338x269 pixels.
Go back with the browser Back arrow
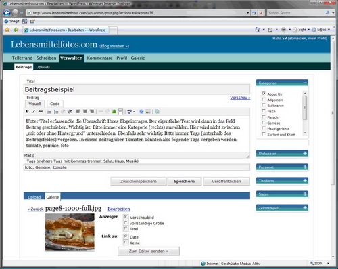(7, 13)
